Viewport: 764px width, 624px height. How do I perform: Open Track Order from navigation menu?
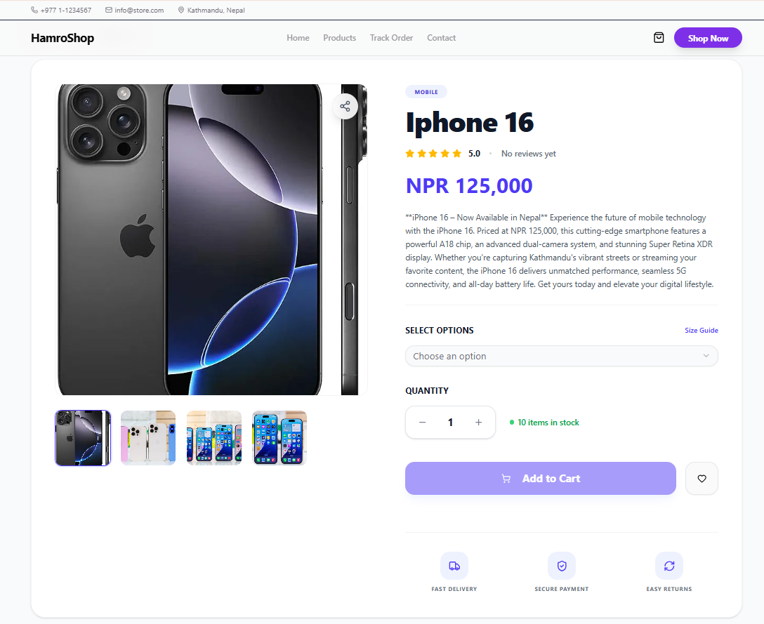[x=392, y=38]
